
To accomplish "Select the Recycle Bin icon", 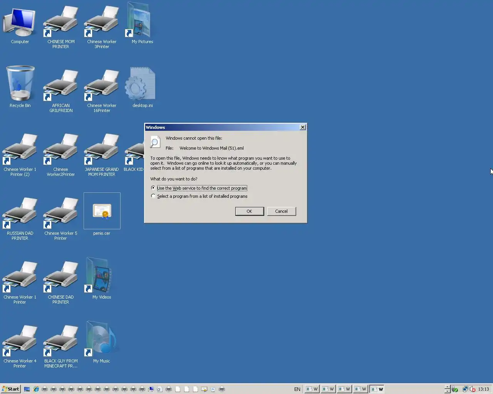I will [x=20, y=87].
